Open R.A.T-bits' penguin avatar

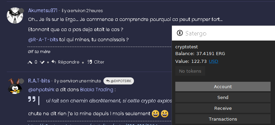[15, 86]
